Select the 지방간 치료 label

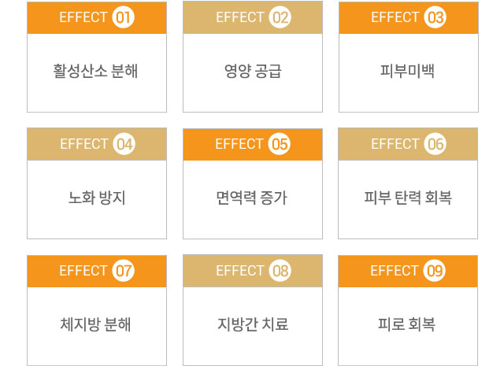click(x=253, y=324)
